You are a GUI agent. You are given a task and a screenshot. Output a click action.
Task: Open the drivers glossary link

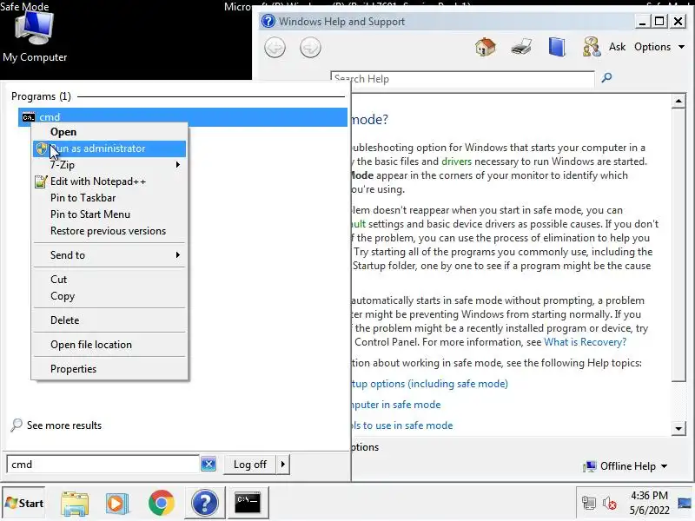pos(457,162)
